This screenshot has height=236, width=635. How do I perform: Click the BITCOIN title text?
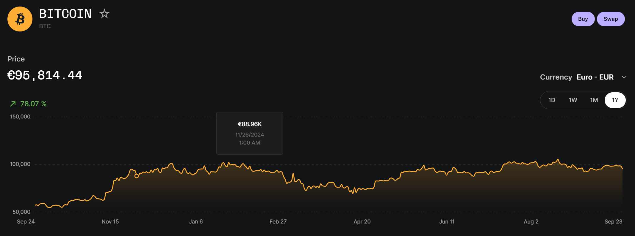[65, 14]
